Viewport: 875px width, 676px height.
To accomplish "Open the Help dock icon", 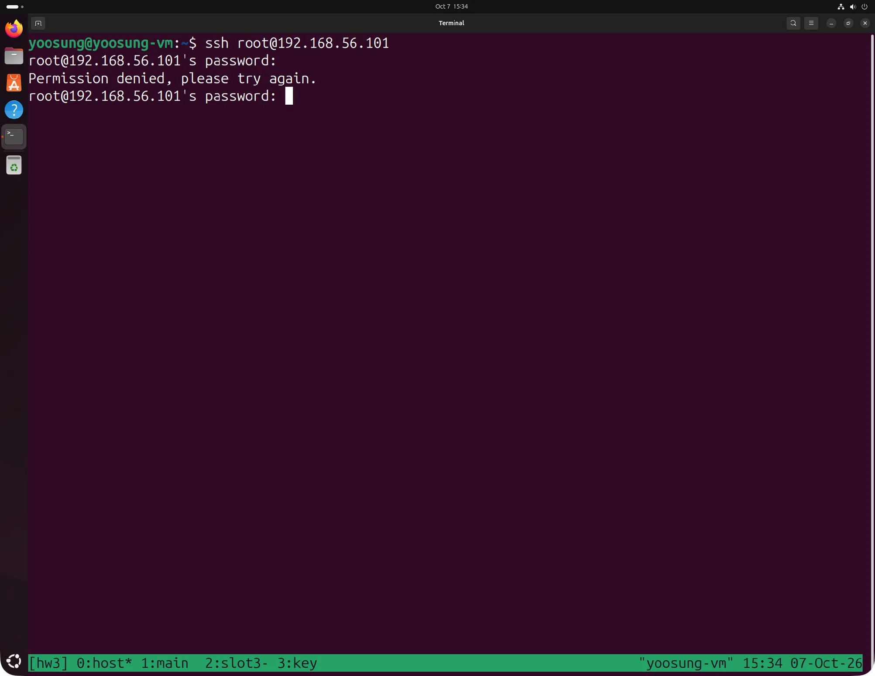I will point(14,110).
